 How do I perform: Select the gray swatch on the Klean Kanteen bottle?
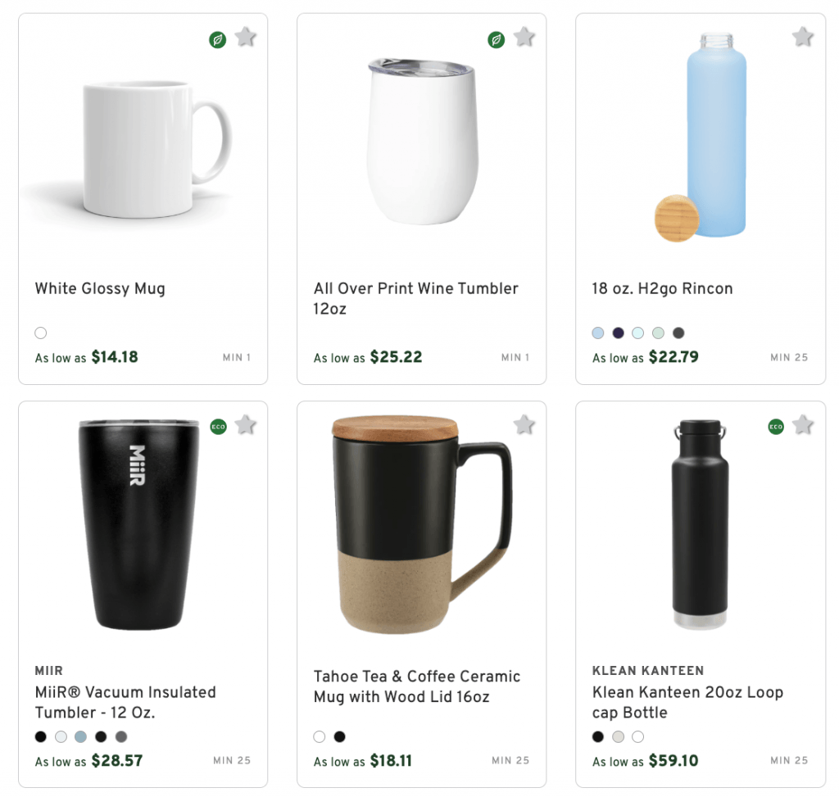click(x=617, y=736)
